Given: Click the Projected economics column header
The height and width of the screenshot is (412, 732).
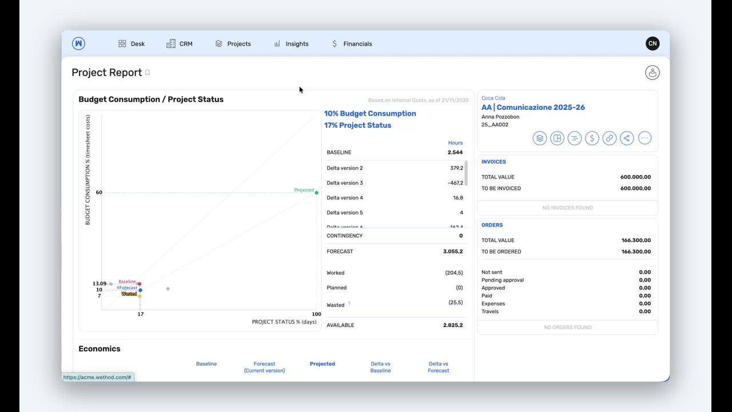Looking at the screenshot, I should (323, 364).
